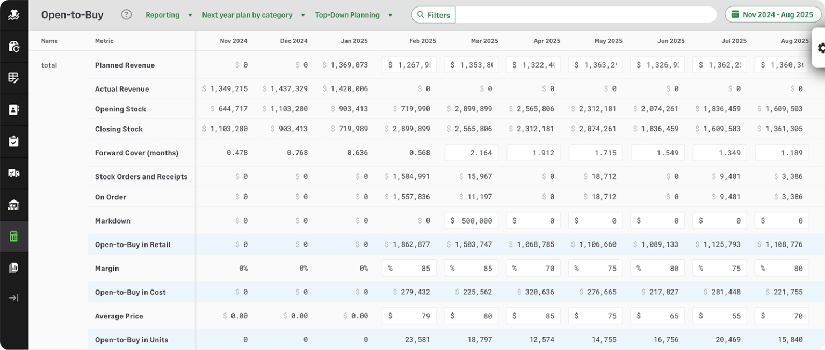The image size is (825, 350).
Task: Open the warehouse building icon in sidebar
Action: (x=15, y=204)
